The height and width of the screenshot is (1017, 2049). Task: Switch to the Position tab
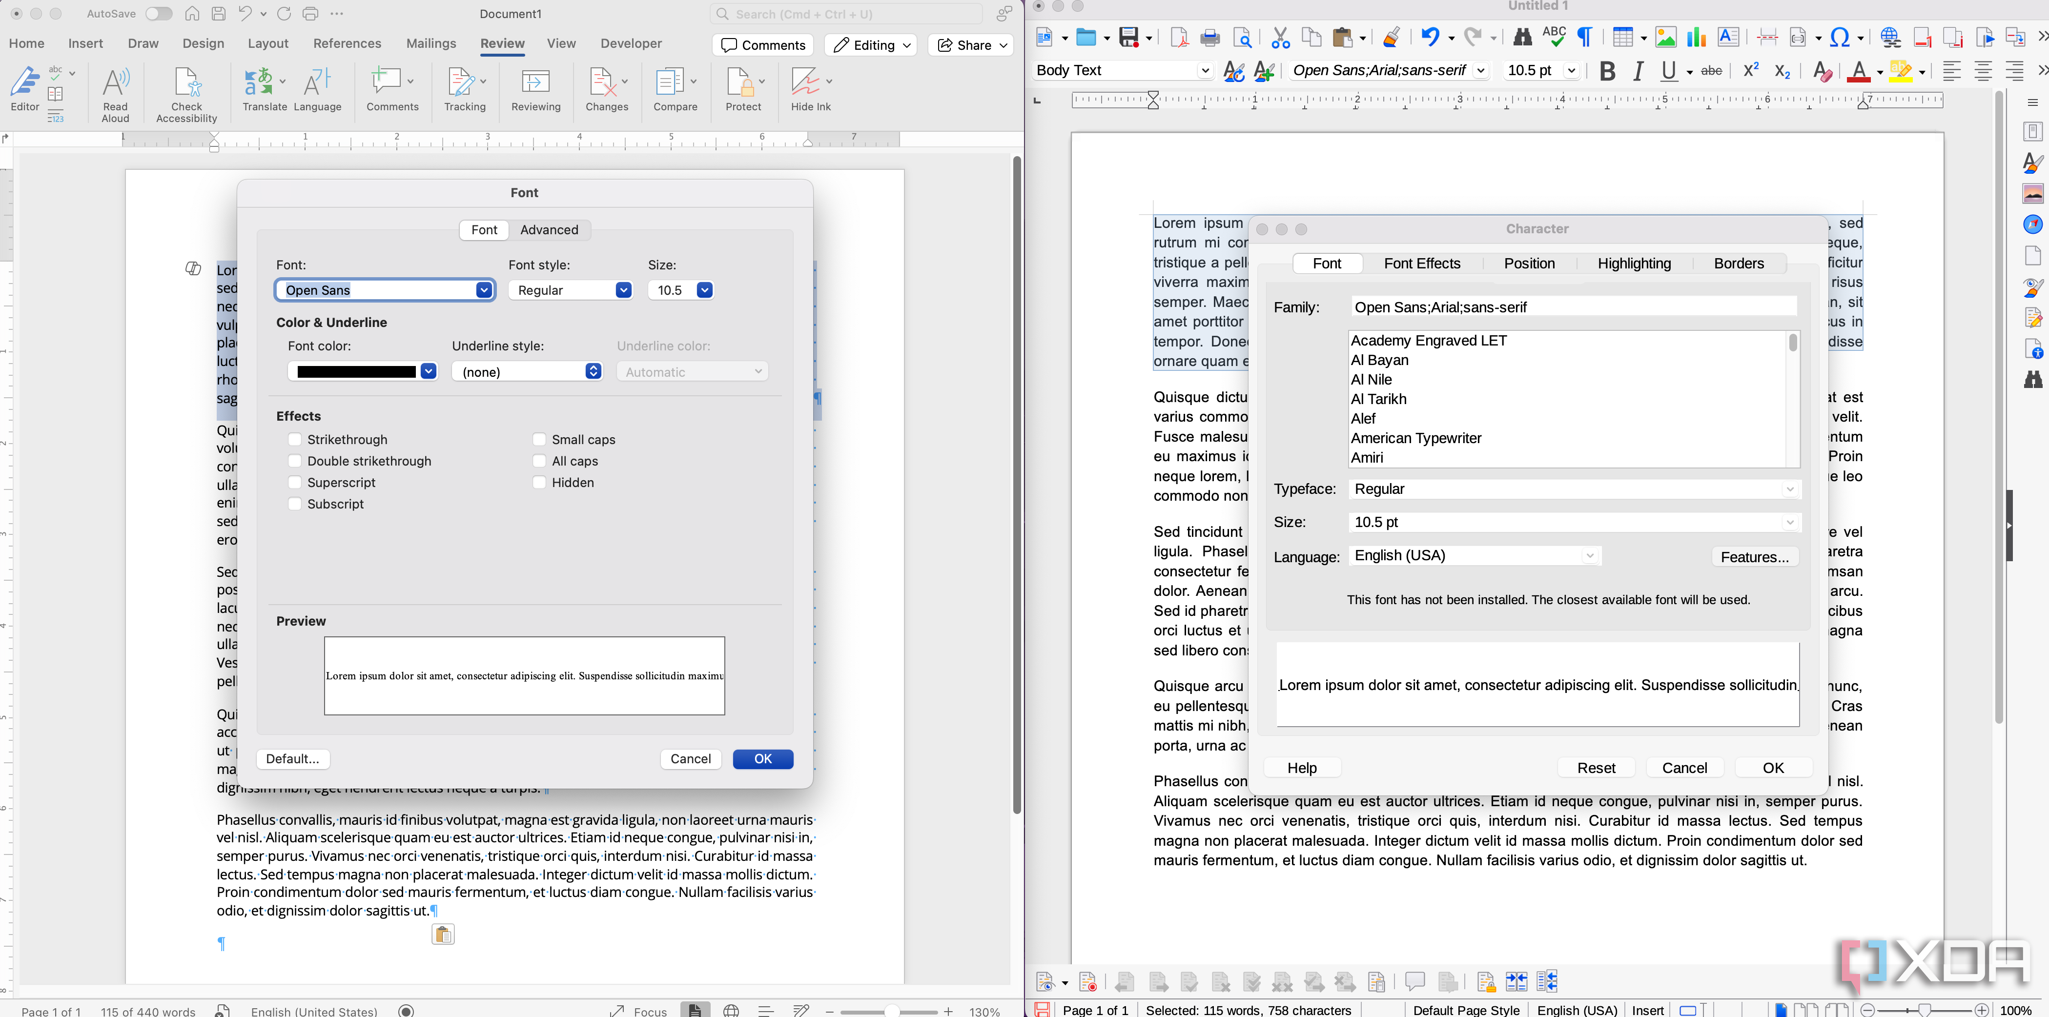point(1529,263)
